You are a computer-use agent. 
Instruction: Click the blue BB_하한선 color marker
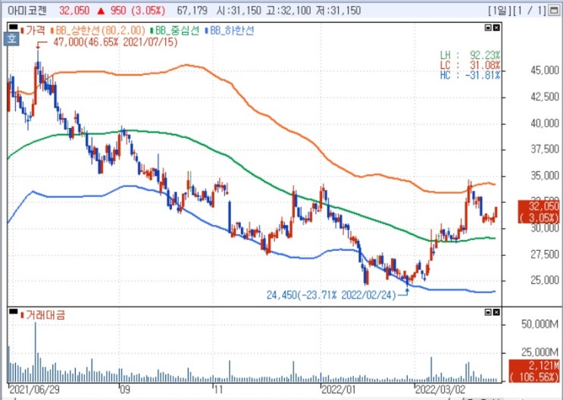click(x=207, y=31)
